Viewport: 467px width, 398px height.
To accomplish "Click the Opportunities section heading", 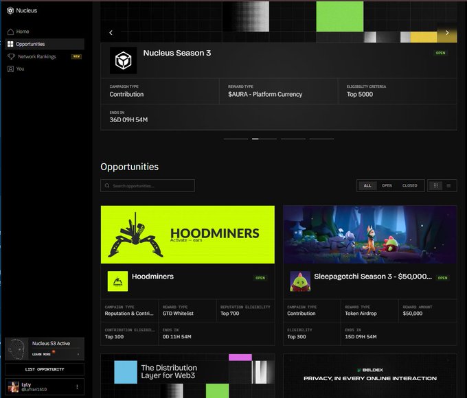I will tap(130, 167).
